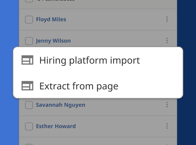Click the Hiring platform import icon
This screenshot has width=196, height=145.
[x=27, y=60]
